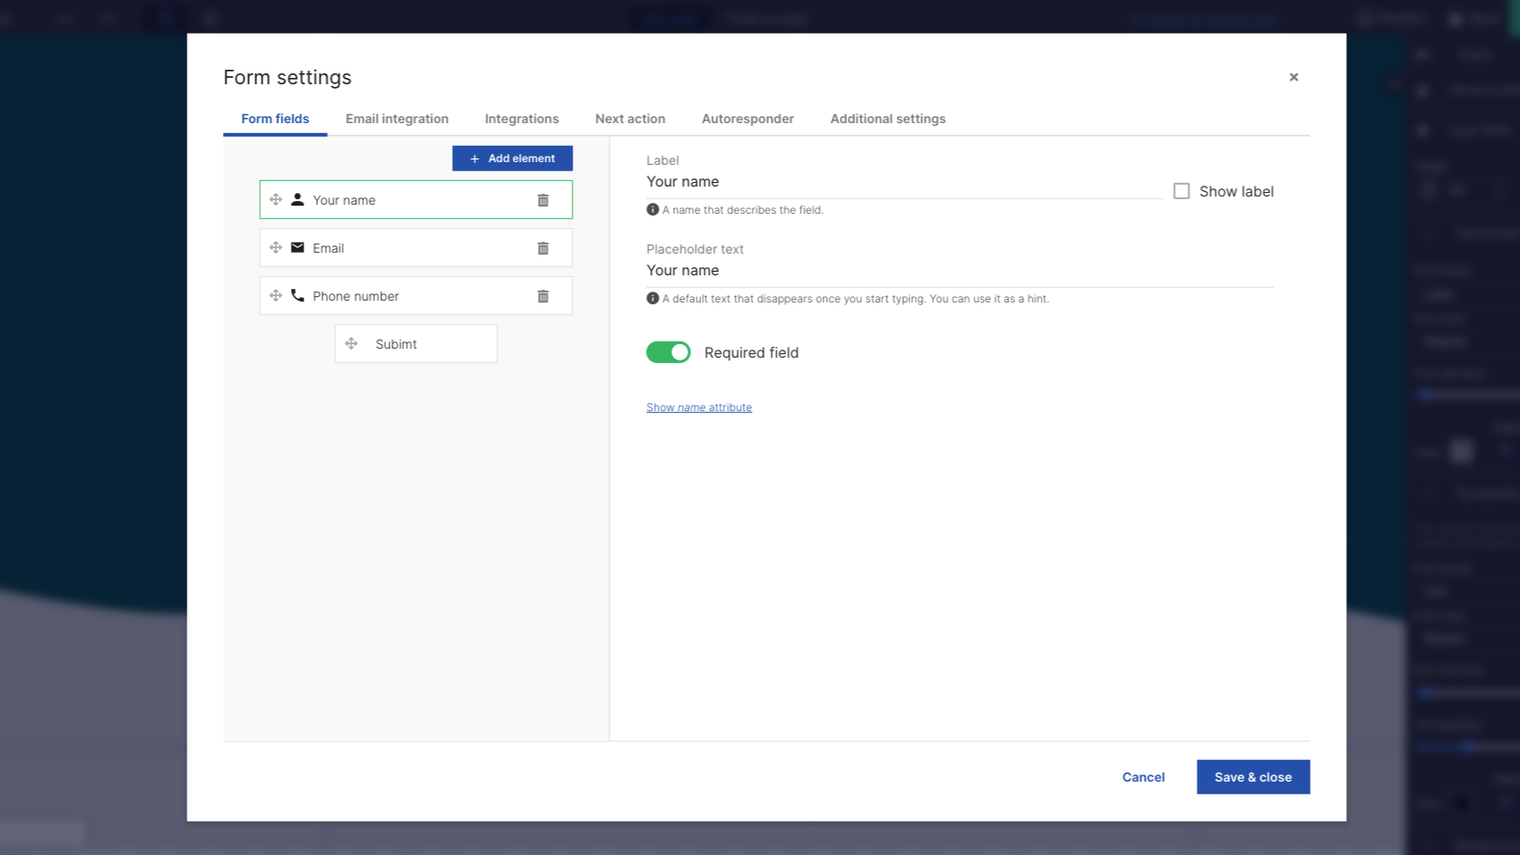Click the drag handle of the Subimt button
This screenshot has width=1520, height=855.
coord(351,343)
